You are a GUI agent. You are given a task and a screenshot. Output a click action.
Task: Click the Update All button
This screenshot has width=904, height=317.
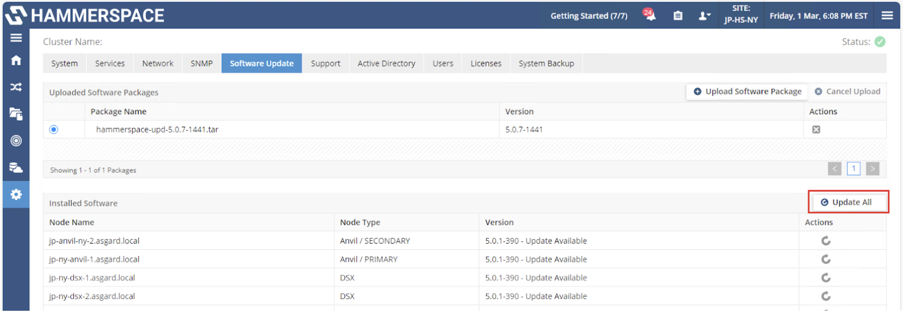point(849,202)
